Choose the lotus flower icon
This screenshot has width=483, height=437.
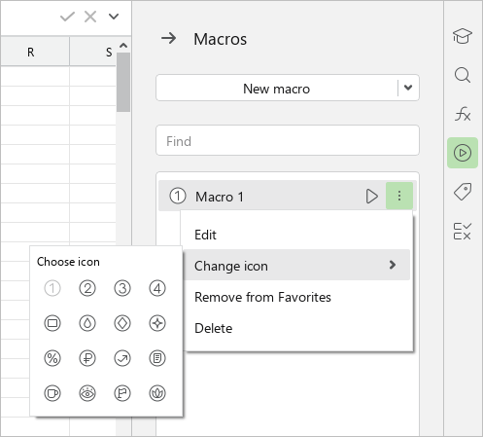tap(157, 393)
